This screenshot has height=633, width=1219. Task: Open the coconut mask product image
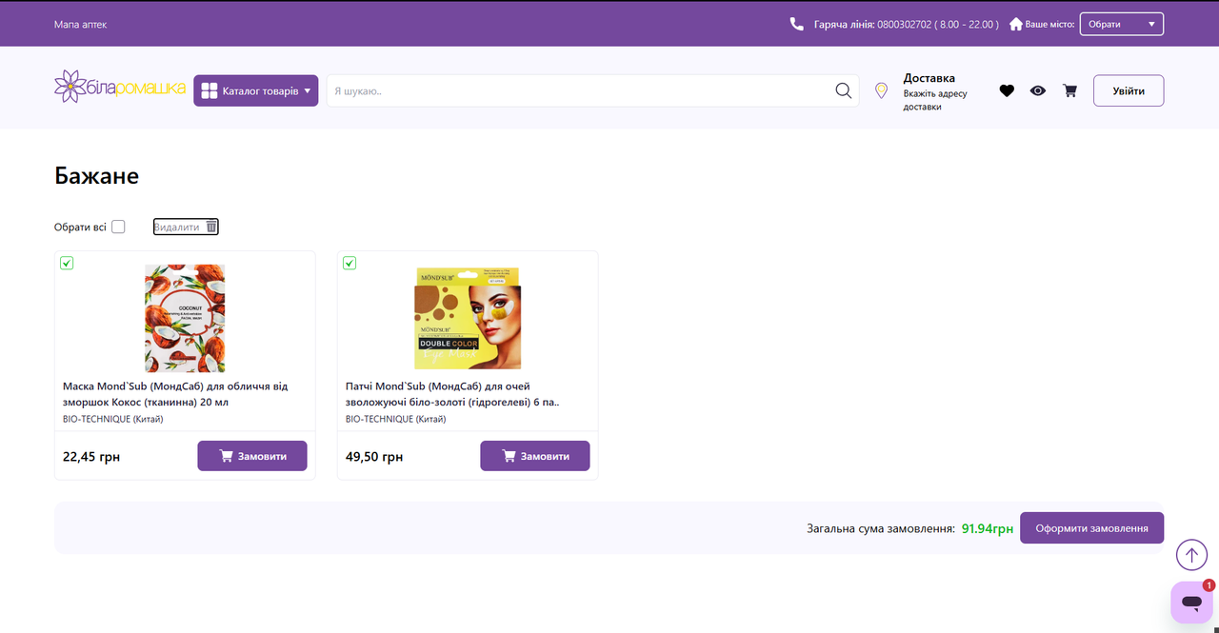coord(185,318)
